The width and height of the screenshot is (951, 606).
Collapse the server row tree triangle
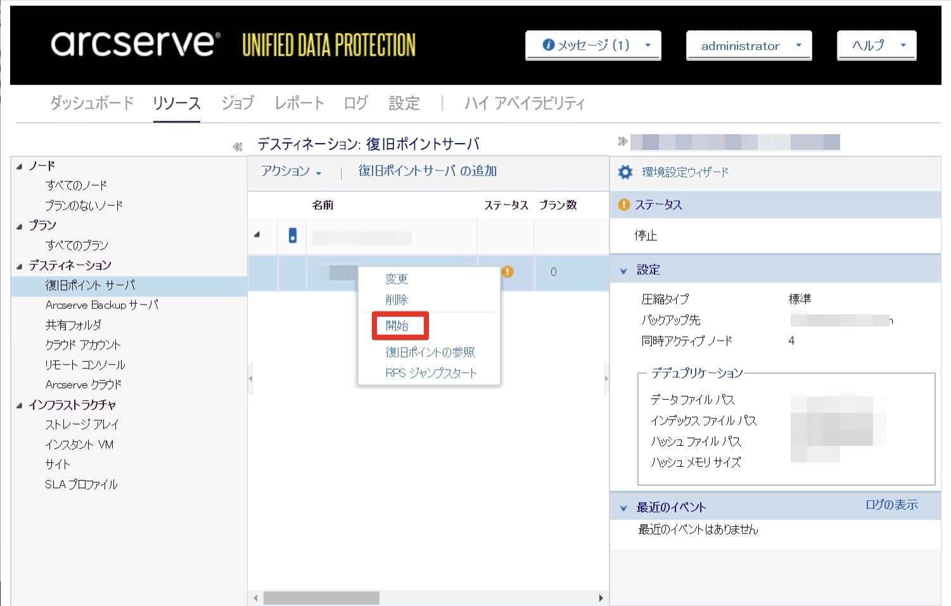point(257,235)
